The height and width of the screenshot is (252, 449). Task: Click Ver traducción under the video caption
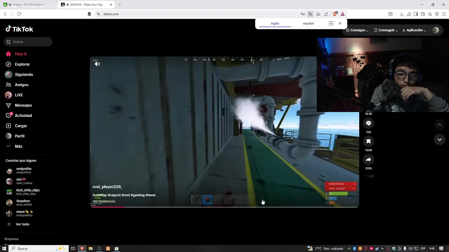[104, 201]
